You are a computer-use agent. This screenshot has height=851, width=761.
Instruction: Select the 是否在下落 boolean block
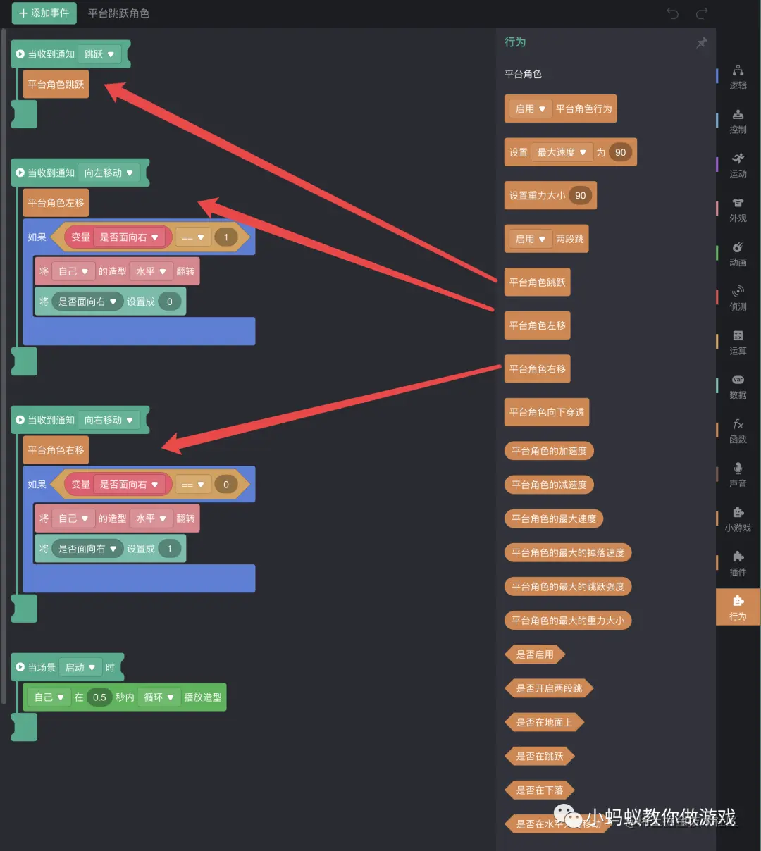point(540,790)
